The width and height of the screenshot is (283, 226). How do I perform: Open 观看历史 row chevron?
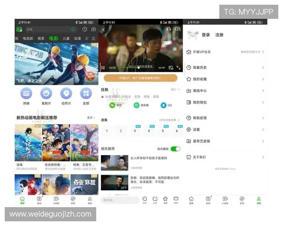click(263, 68)
